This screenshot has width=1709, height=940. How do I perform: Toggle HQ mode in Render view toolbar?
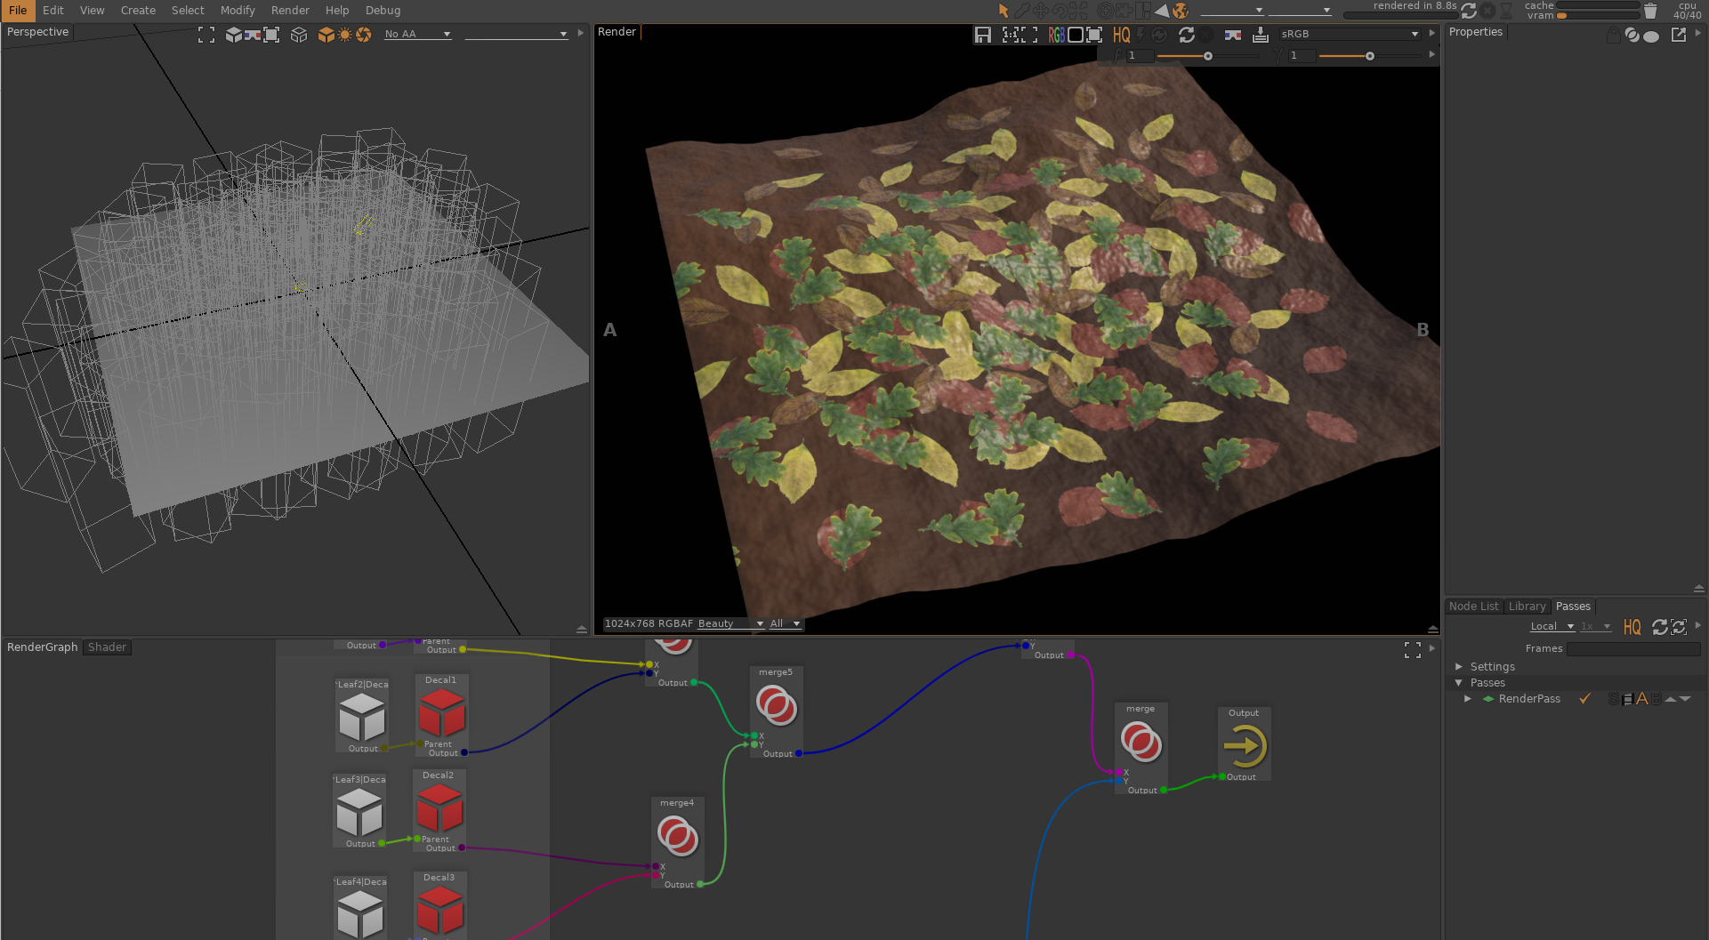click(x=1121, y=35)
